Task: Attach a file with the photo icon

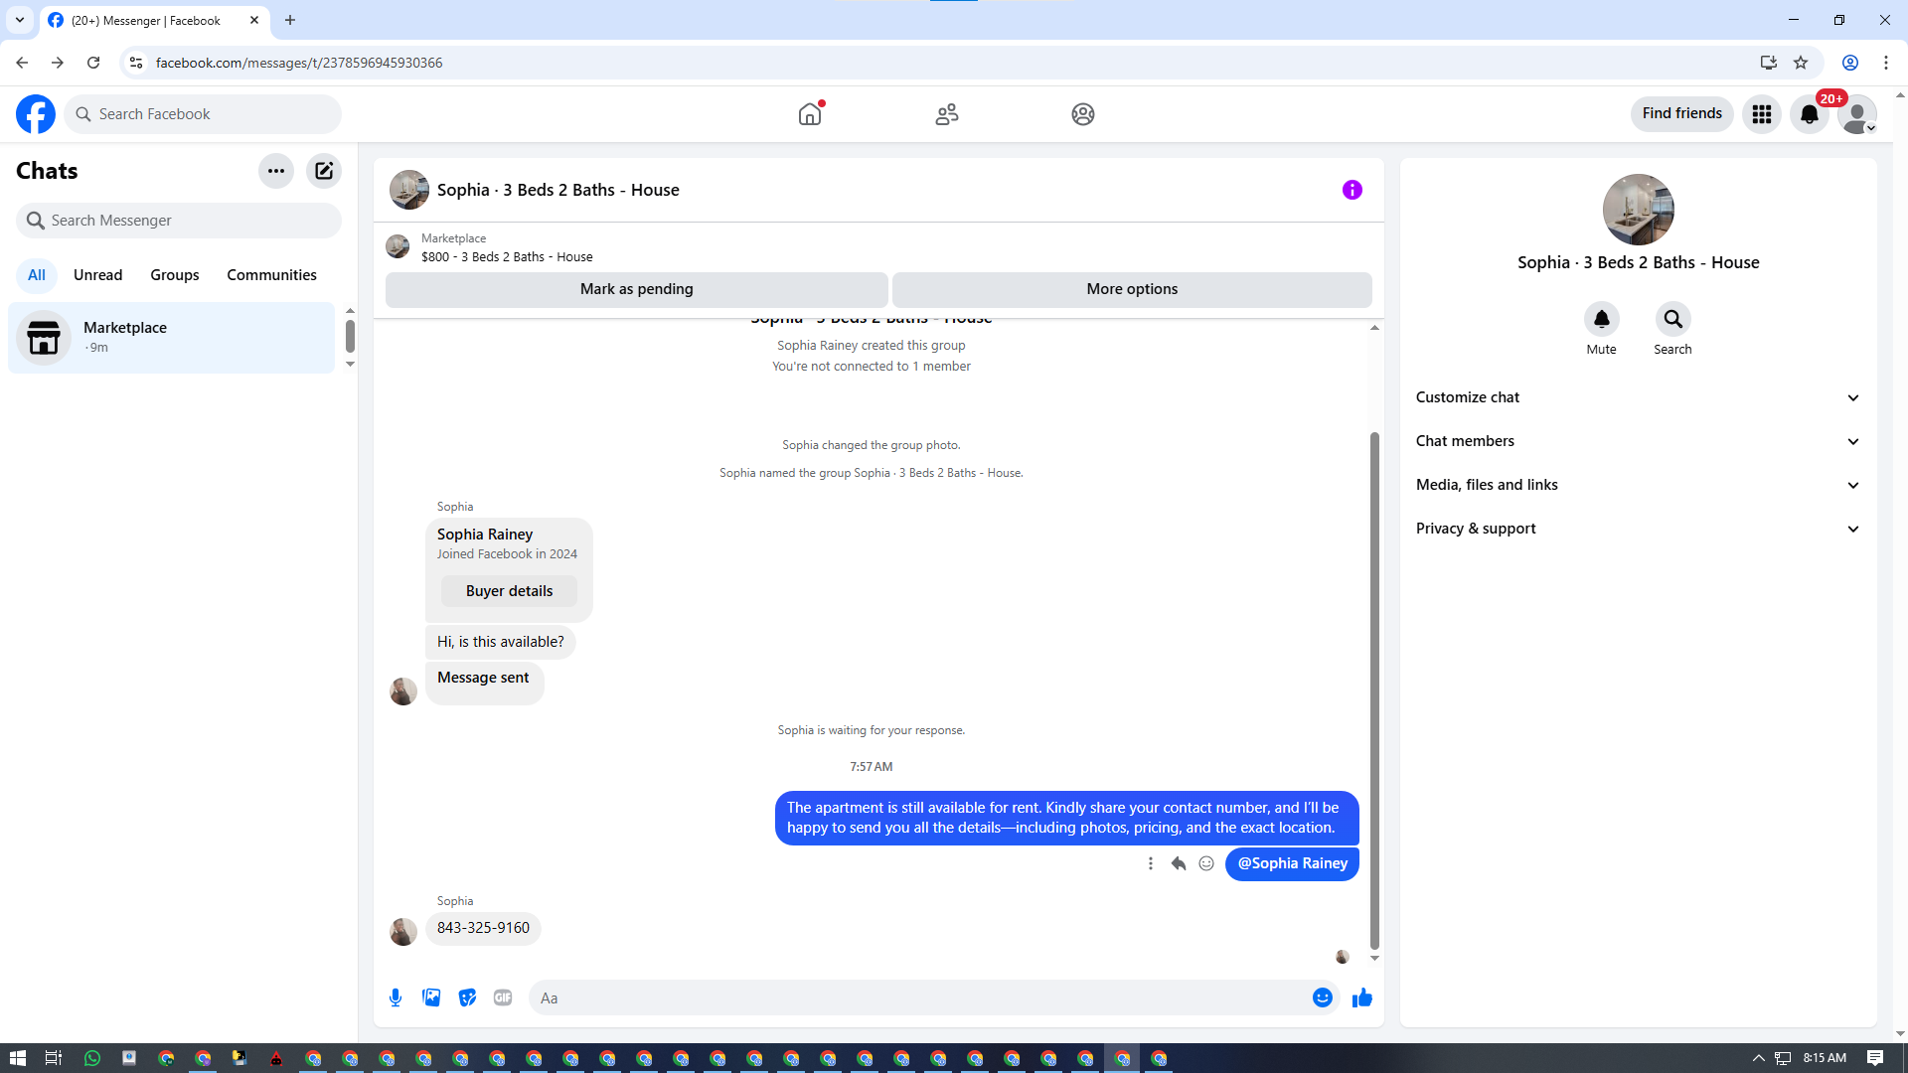Action: [x=431, y=997]
